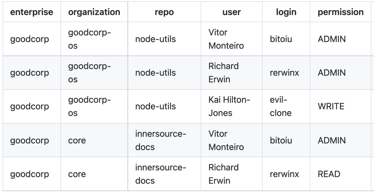The width and height of the screenshot is (374, 193).
Task: Select the "permission" column header
Action: 340,12
